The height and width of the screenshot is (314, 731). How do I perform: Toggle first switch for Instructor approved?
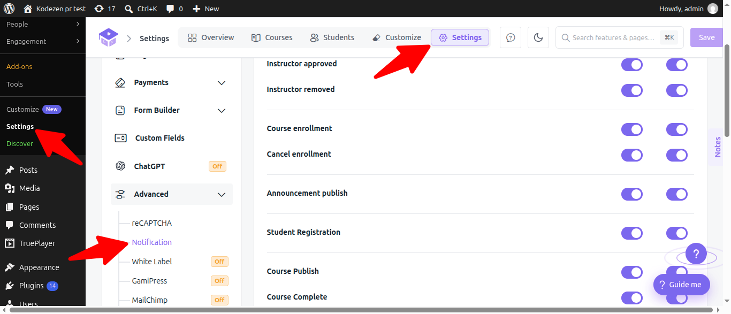pos(632,65)
